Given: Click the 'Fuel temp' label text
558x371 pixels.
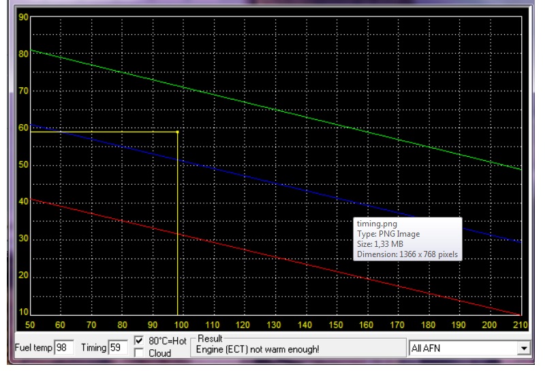Looking at the screenshot, I should (33, 348).
